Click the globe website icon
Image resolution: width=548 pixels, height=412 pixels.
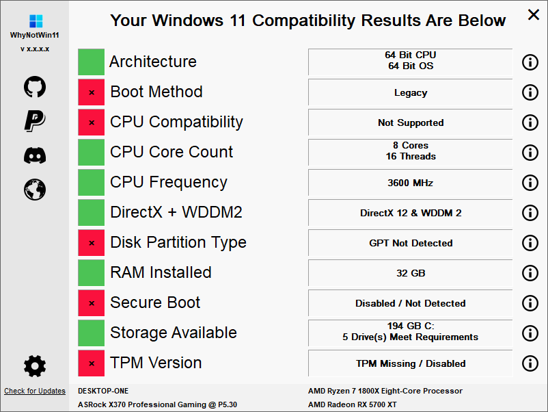click(x=35, y=190)
